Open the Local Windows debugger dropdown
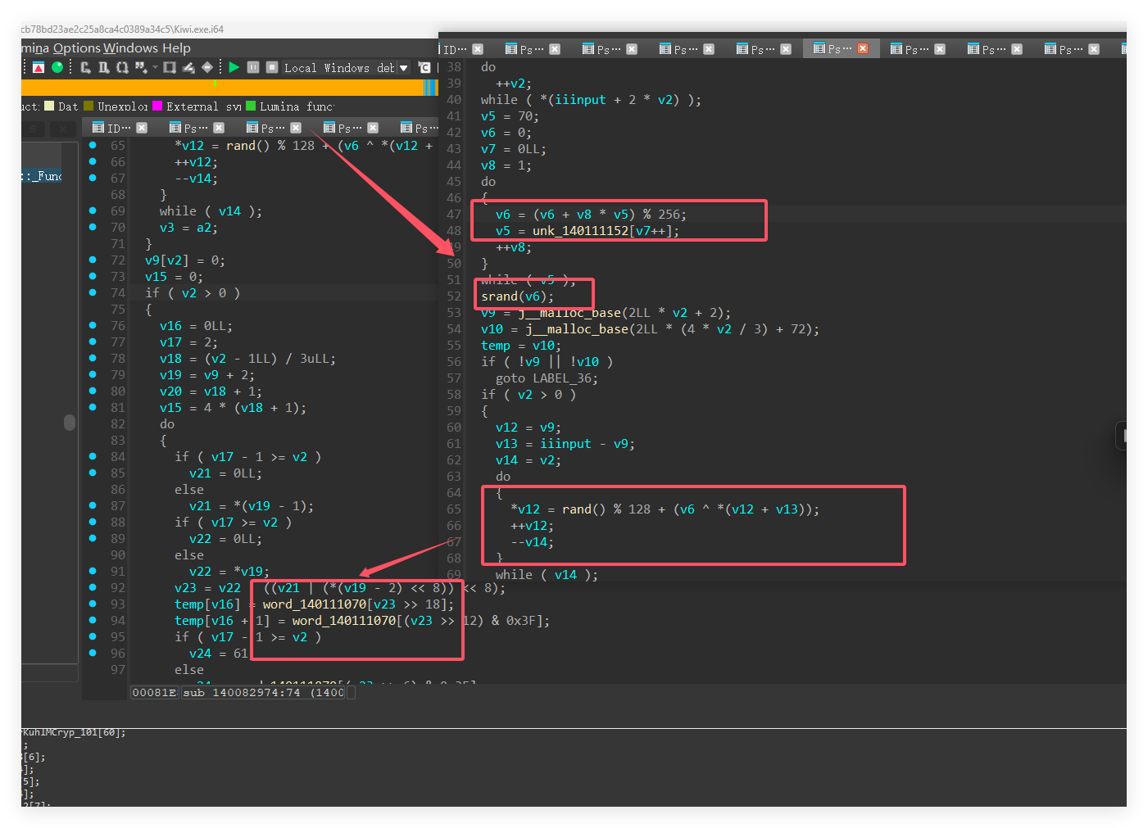This screenshot has width=1148, height=828. (x=403, y=68)
